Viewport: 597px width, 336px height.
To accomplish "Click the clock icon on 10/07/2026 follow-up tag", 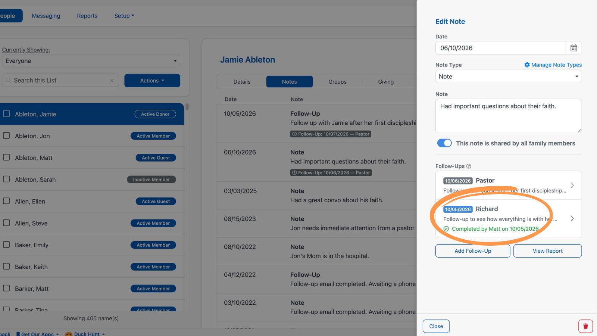I will pyautogui.click(x=294, y=134).
